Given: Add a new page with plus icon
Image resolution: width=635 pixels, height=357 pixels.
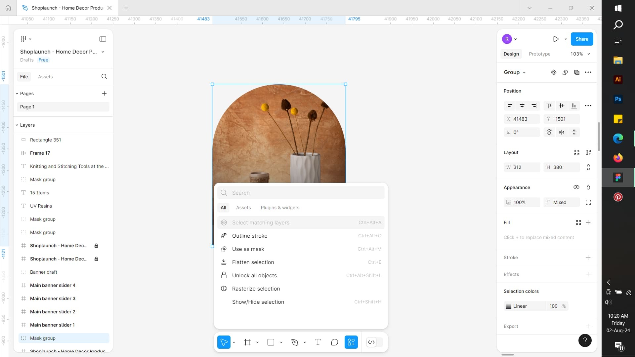Looking at the screenshot, I should [x=104, y=94].
